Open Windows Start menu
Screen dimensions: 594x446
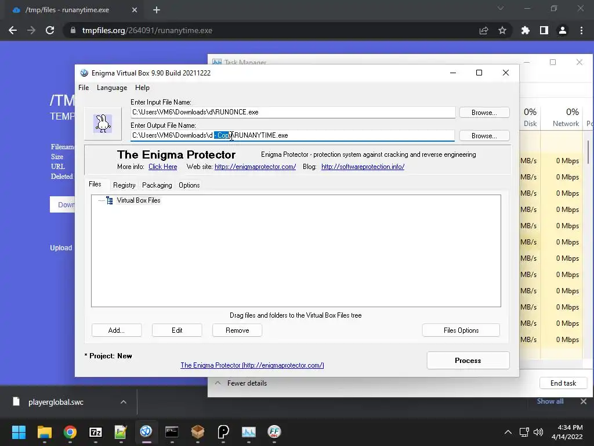(x=19, y=431)
